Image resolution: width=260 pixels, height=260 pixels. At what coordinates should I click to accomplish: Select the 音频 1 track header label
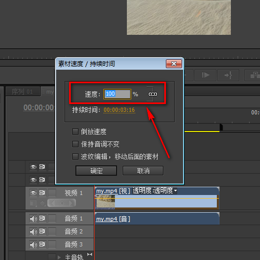pos(74,218)
